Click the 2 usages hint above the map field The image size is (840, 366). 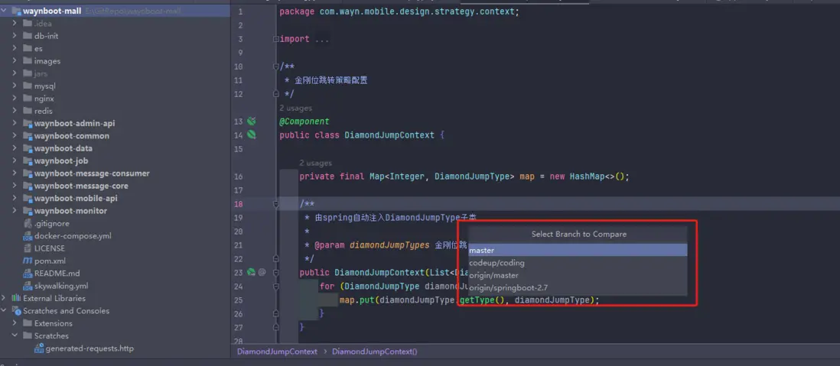click(x=315, y=163)
